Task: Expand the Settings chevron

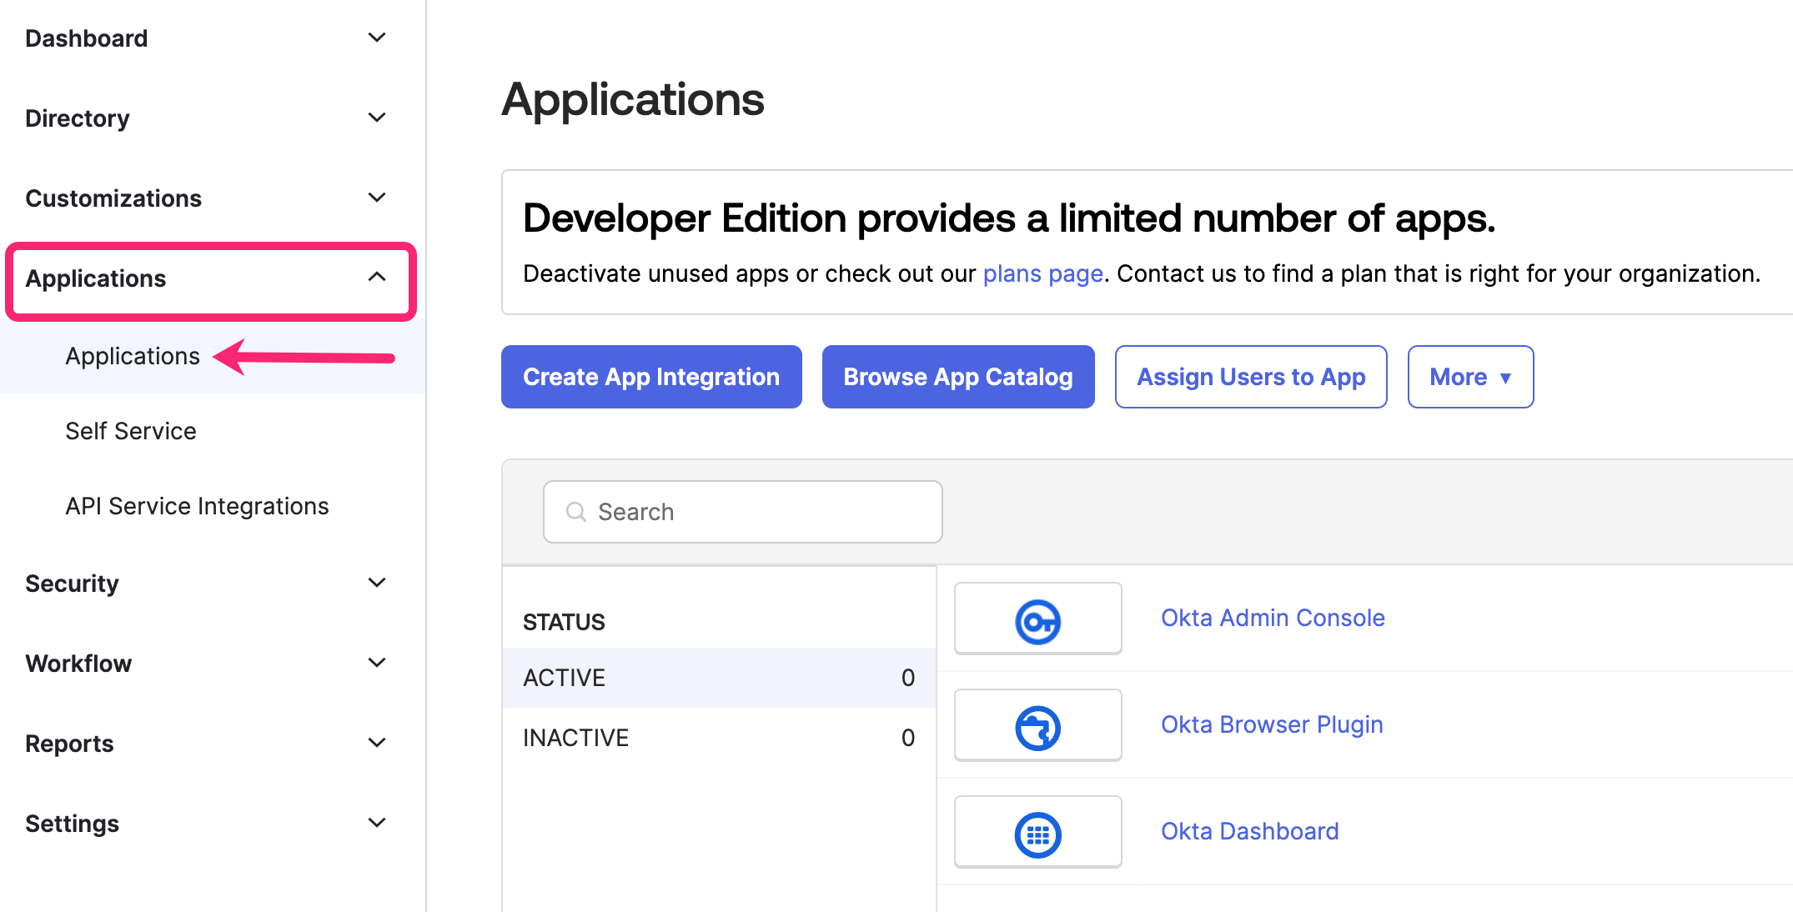Action: 377,823
